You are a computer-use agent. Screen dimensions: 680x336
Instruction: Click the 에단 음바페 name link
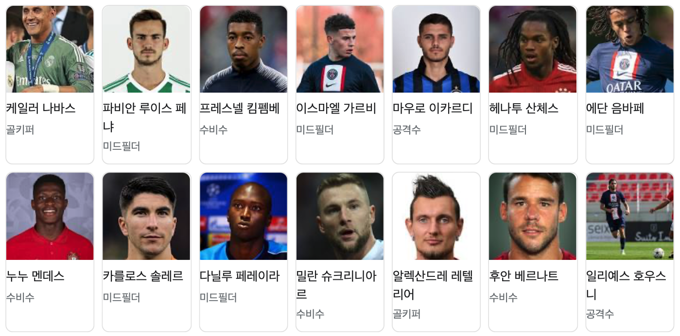pyautogui.click(x=615, y=109)
